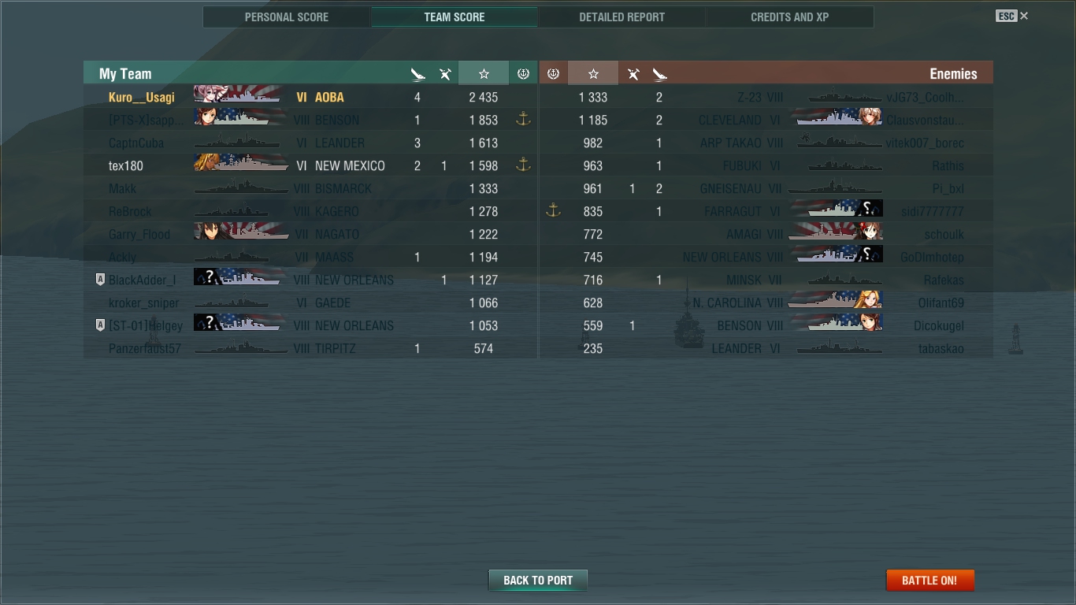
Task: Click the anchor badge on BENSON row
Action: tap(523, 120)
